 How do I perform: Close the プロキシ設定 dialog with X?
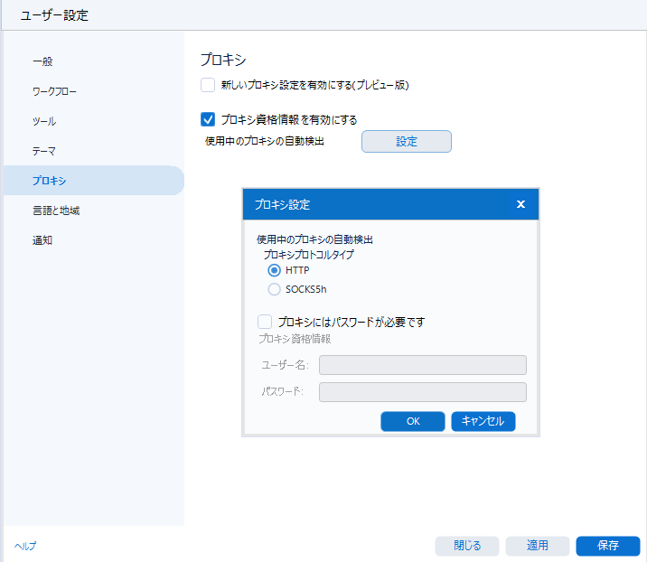pyautogui.click(x=520, y=204)
